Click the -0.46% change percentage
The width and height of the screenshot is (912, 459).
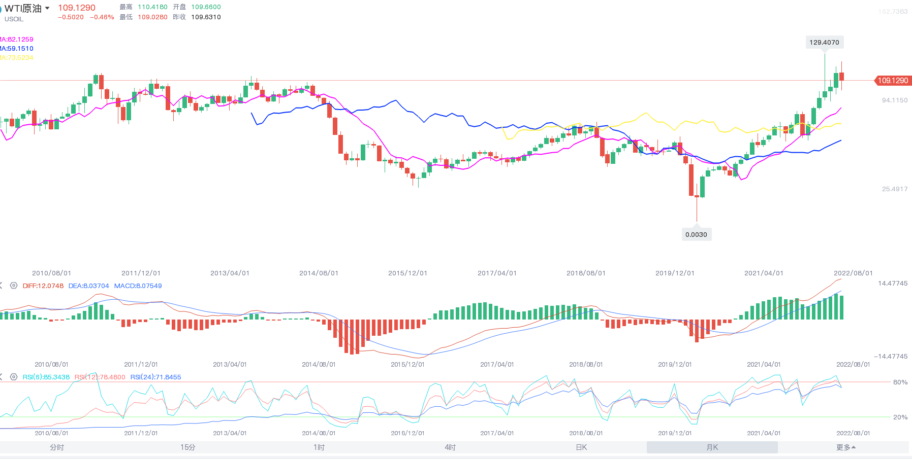point(102,17)
